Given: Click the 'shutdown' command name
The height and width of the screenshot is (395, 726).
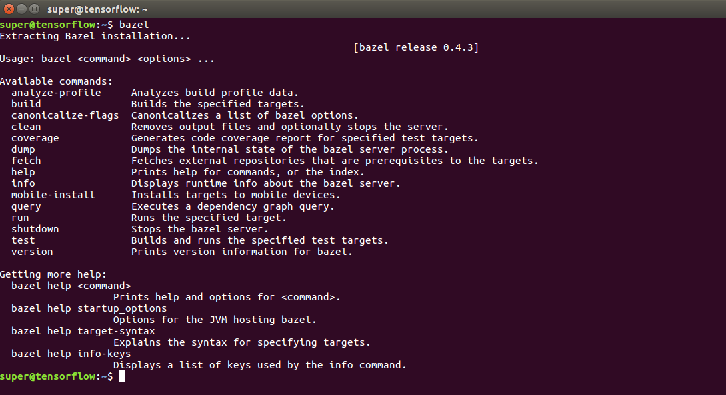Looking at the screenshot, I should (x=35, y=229).
